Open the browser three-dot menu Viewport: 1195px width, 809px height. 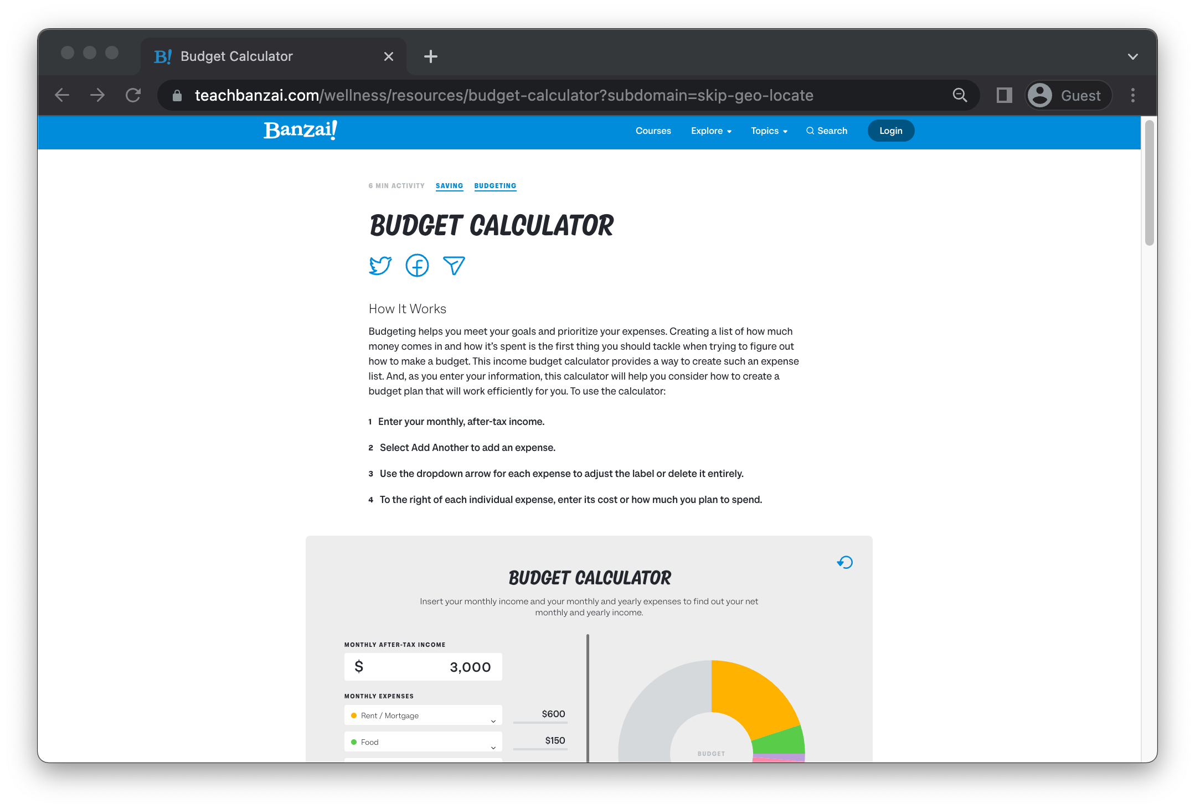(x=1132, y=95)
